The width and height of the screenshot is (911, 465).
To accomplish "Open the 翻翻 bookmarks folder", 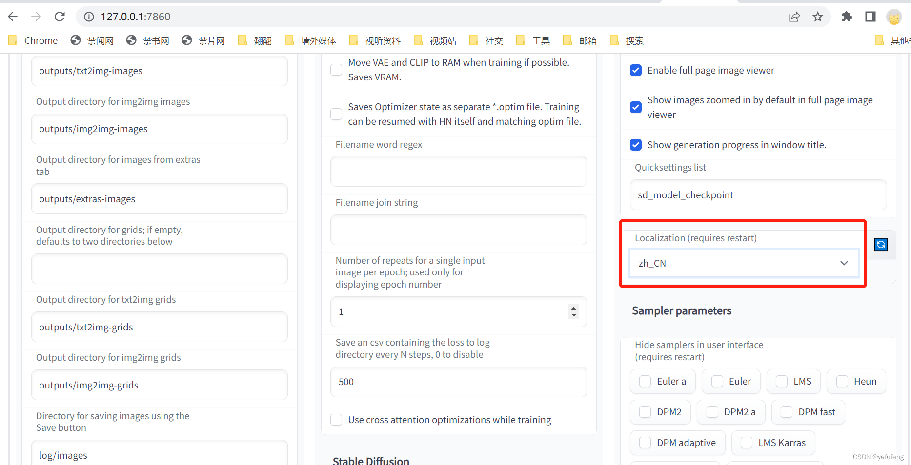I will (255, 40).
